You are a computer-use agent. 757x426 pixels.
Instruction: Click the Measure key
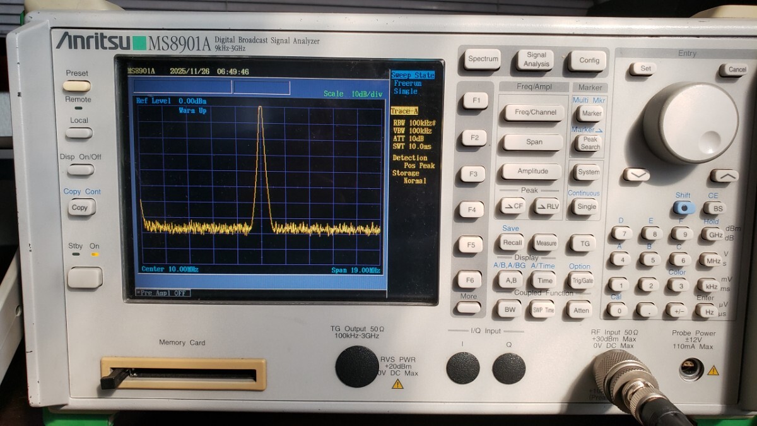(546, 242)
